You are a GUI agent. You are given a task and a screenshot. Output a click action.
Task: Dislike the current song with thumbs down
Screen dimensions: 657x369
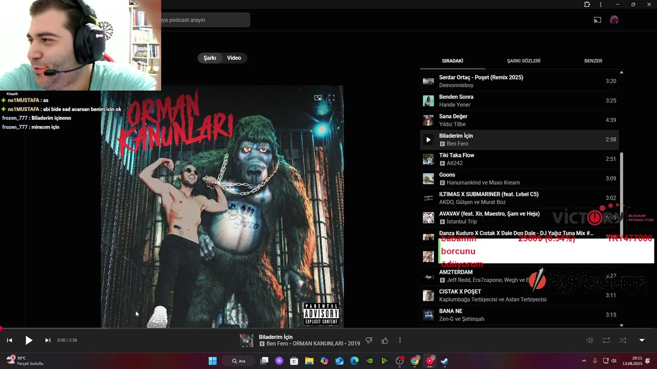pyautogui.click(x=369, y=340)
